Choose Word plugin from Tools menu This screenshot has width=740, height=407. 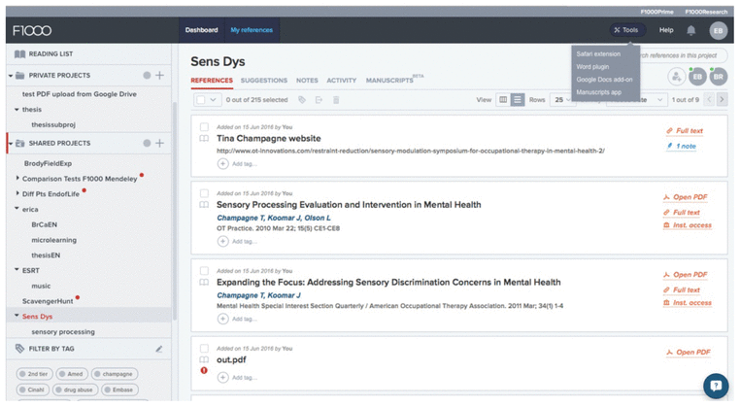click(590, 66)
